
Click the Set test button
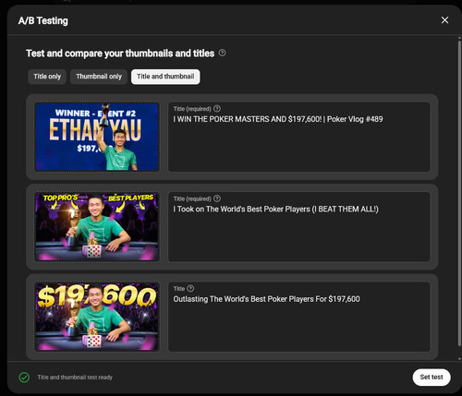click(x=432, y=378)
